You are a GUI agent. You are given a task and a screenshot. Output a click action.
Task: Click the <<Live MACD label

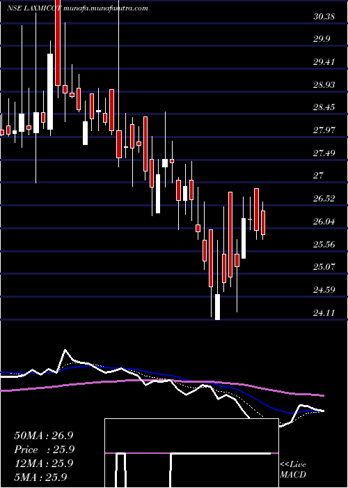(293, 470)
